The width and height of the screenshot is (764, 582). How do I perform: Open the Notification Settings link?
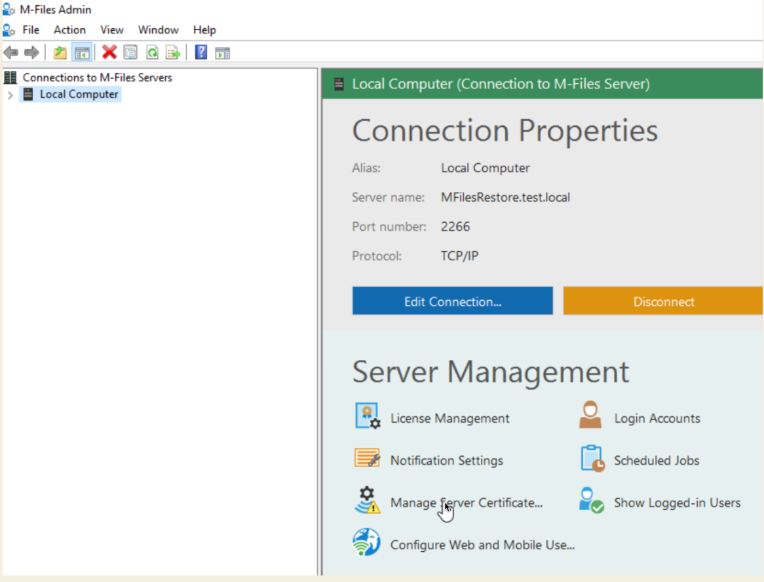(x=447, y=460)
